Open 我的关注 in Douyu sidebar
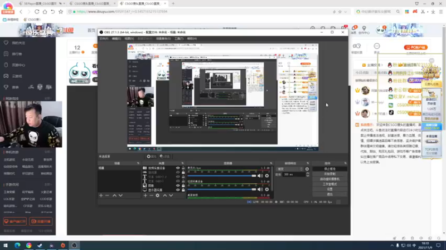Viewport: 446px width, 250px height. pos(19,43)
